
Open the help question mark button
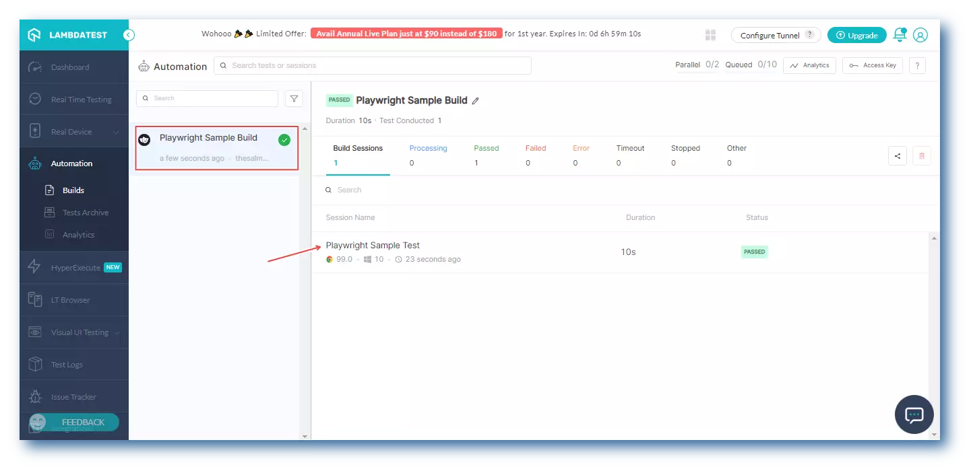click(916, 65)
